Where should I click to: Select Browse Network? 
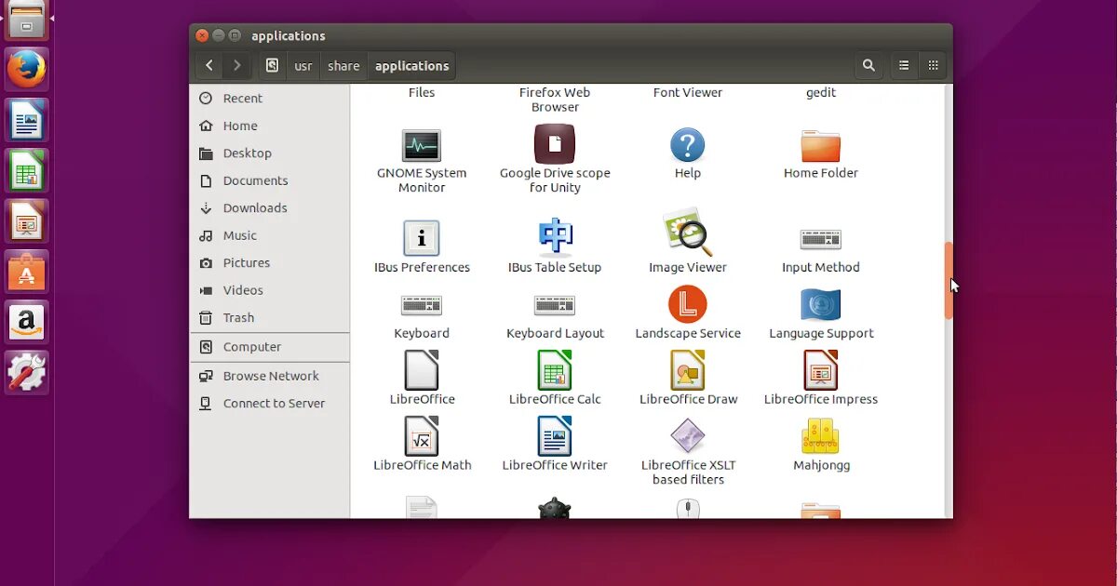click(x=269, y=375)
